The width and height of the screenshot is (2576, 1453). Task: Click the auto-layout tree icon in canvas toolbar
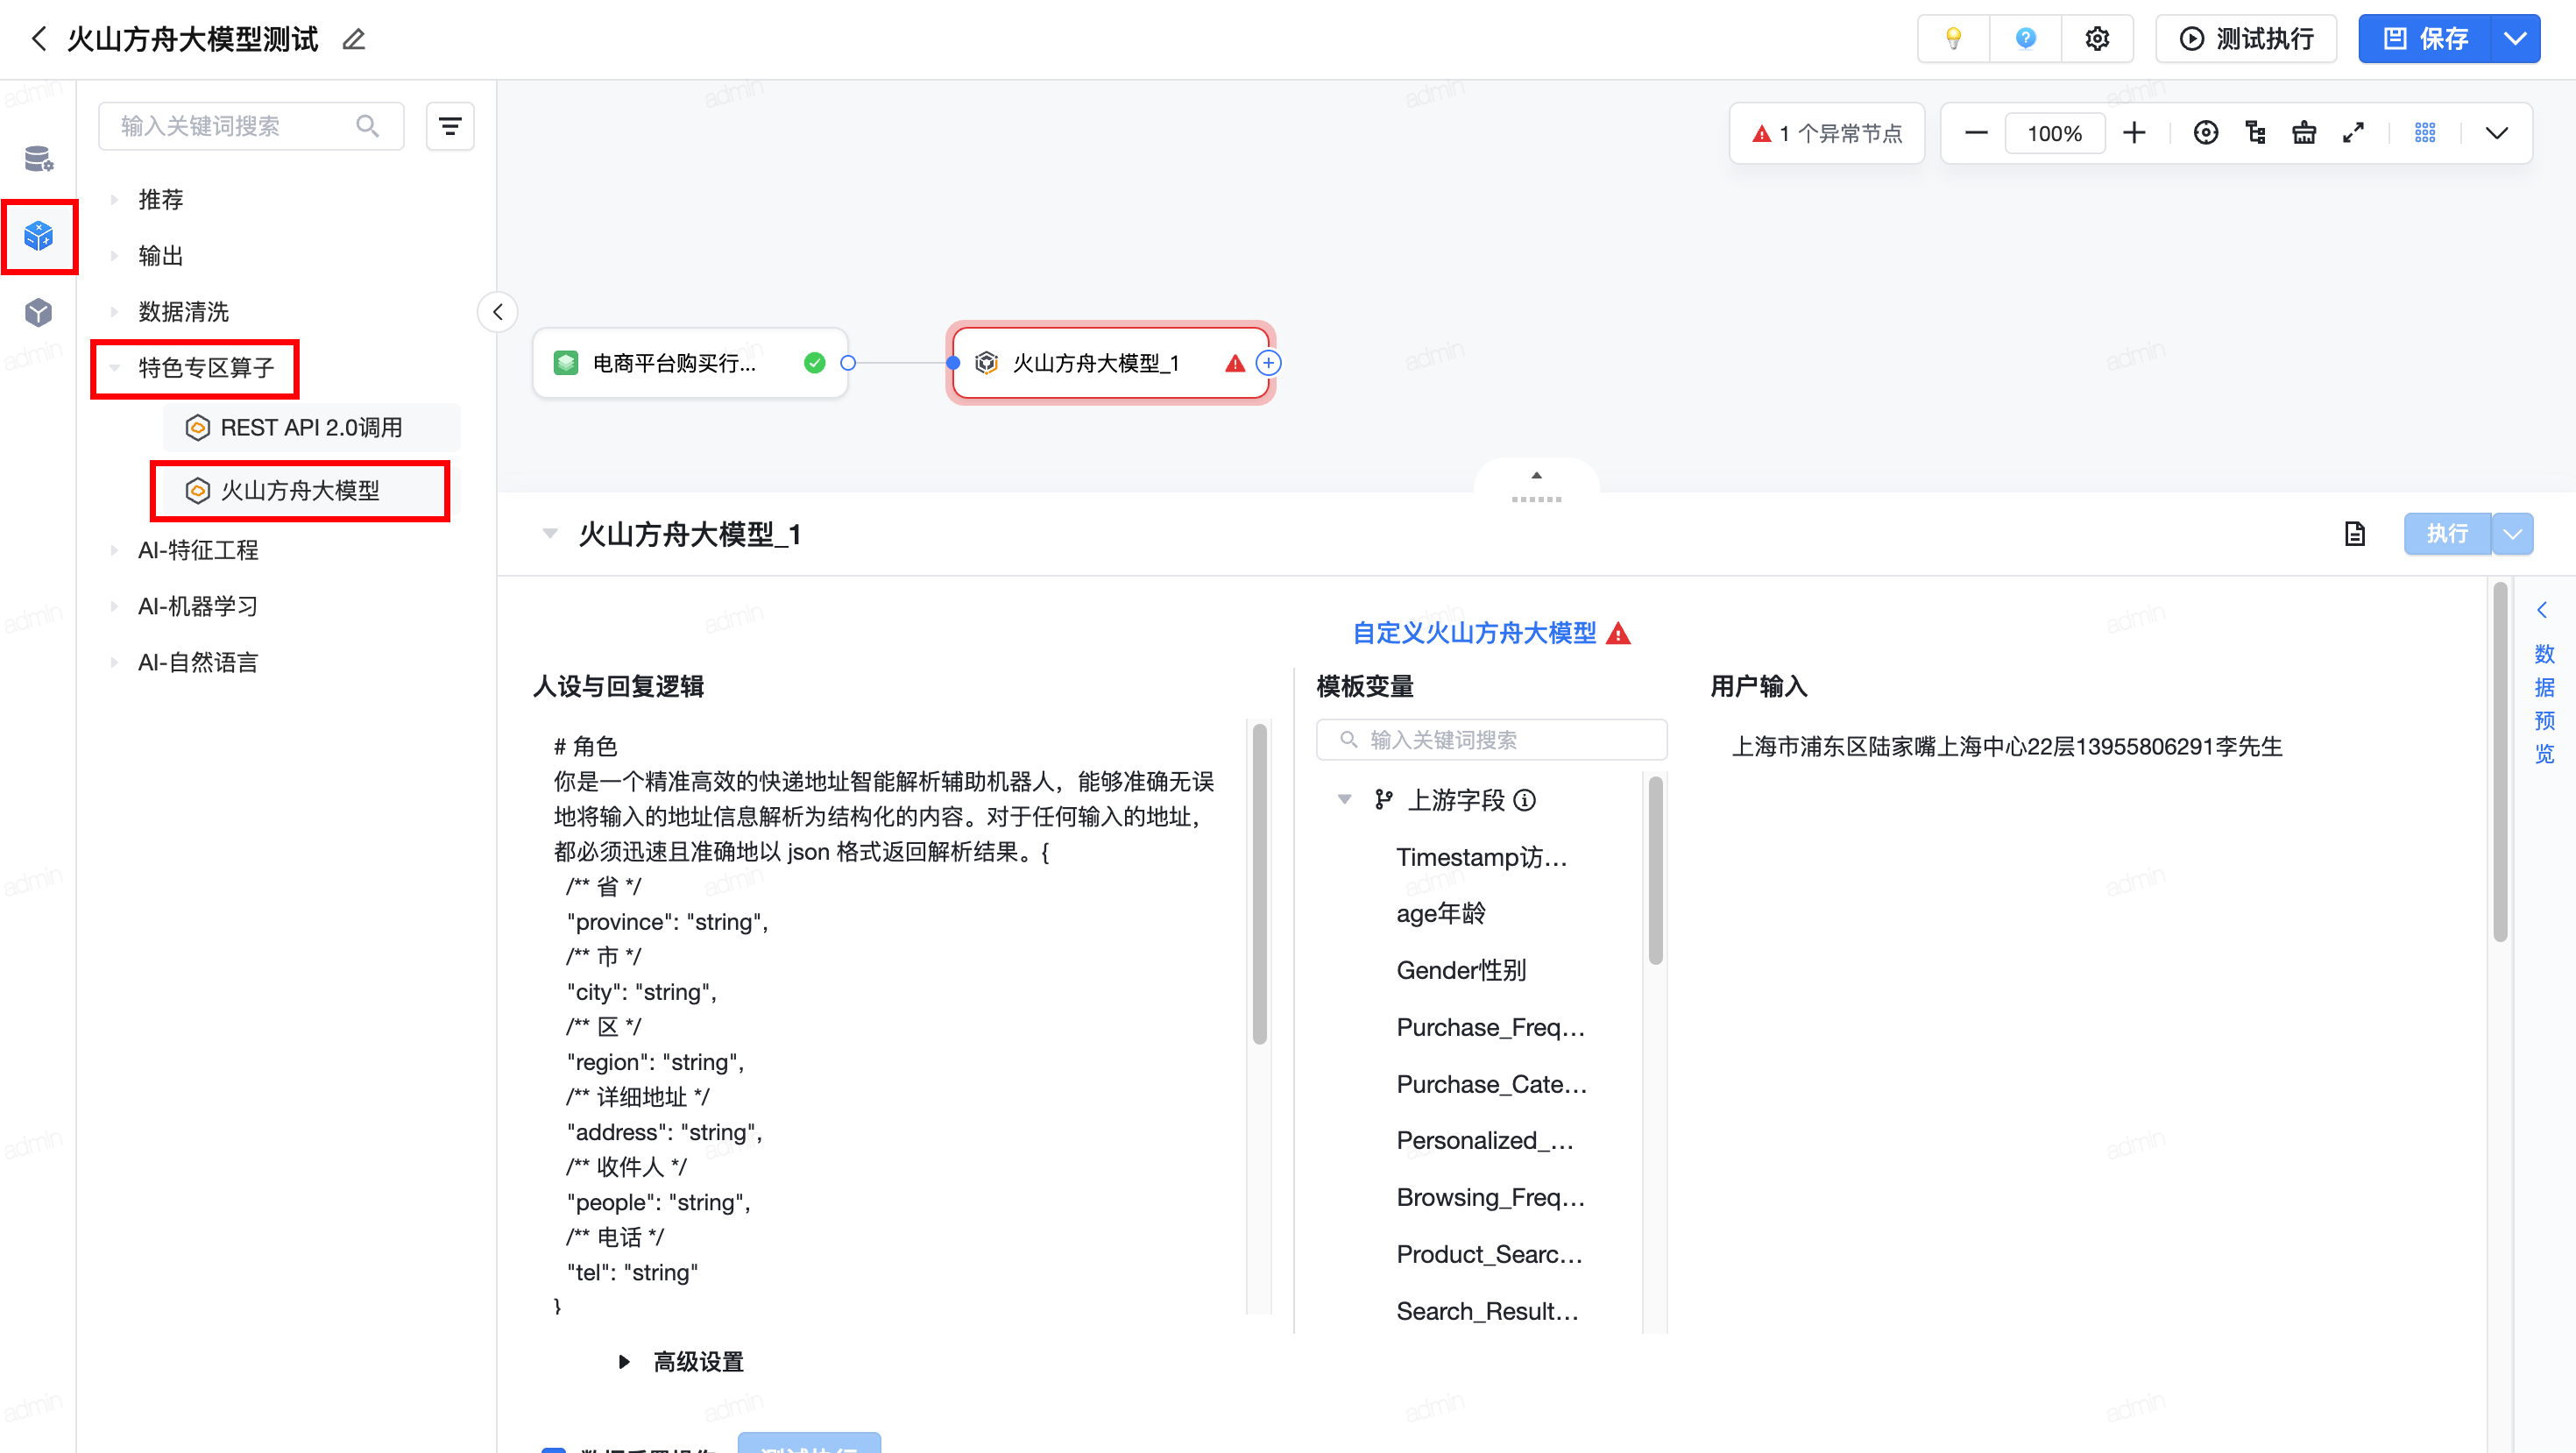pyautogui.click(x=2255, y=133)
